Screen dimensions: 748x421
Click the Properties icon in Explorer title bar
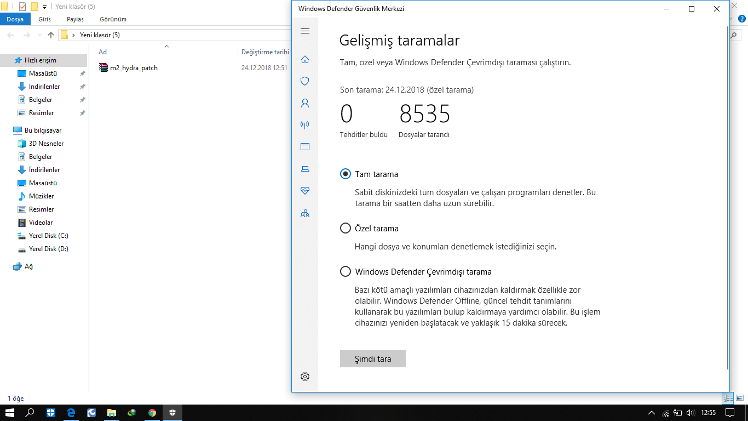click(22, 7)
